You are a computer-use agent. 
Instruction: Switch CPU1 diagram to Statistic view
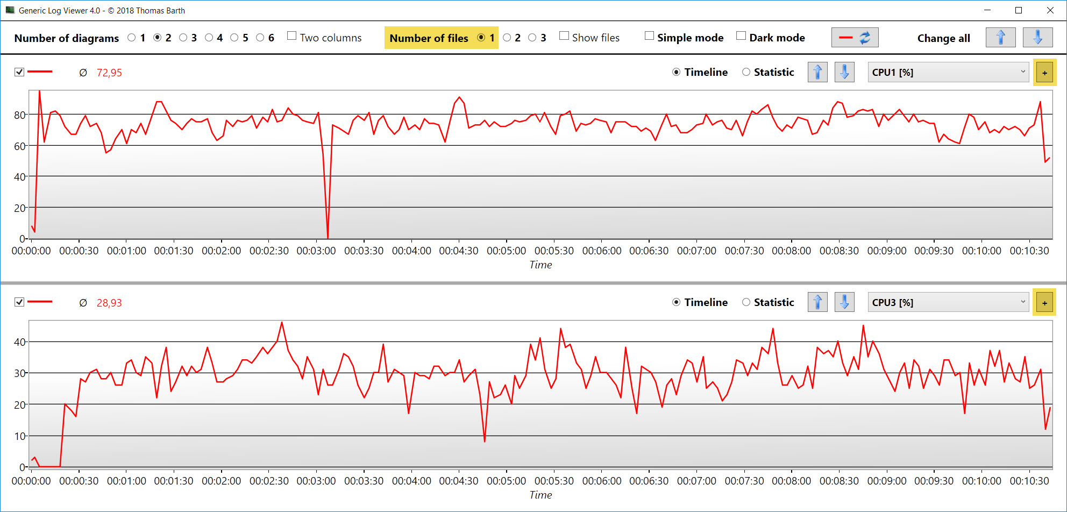point(746,72)
